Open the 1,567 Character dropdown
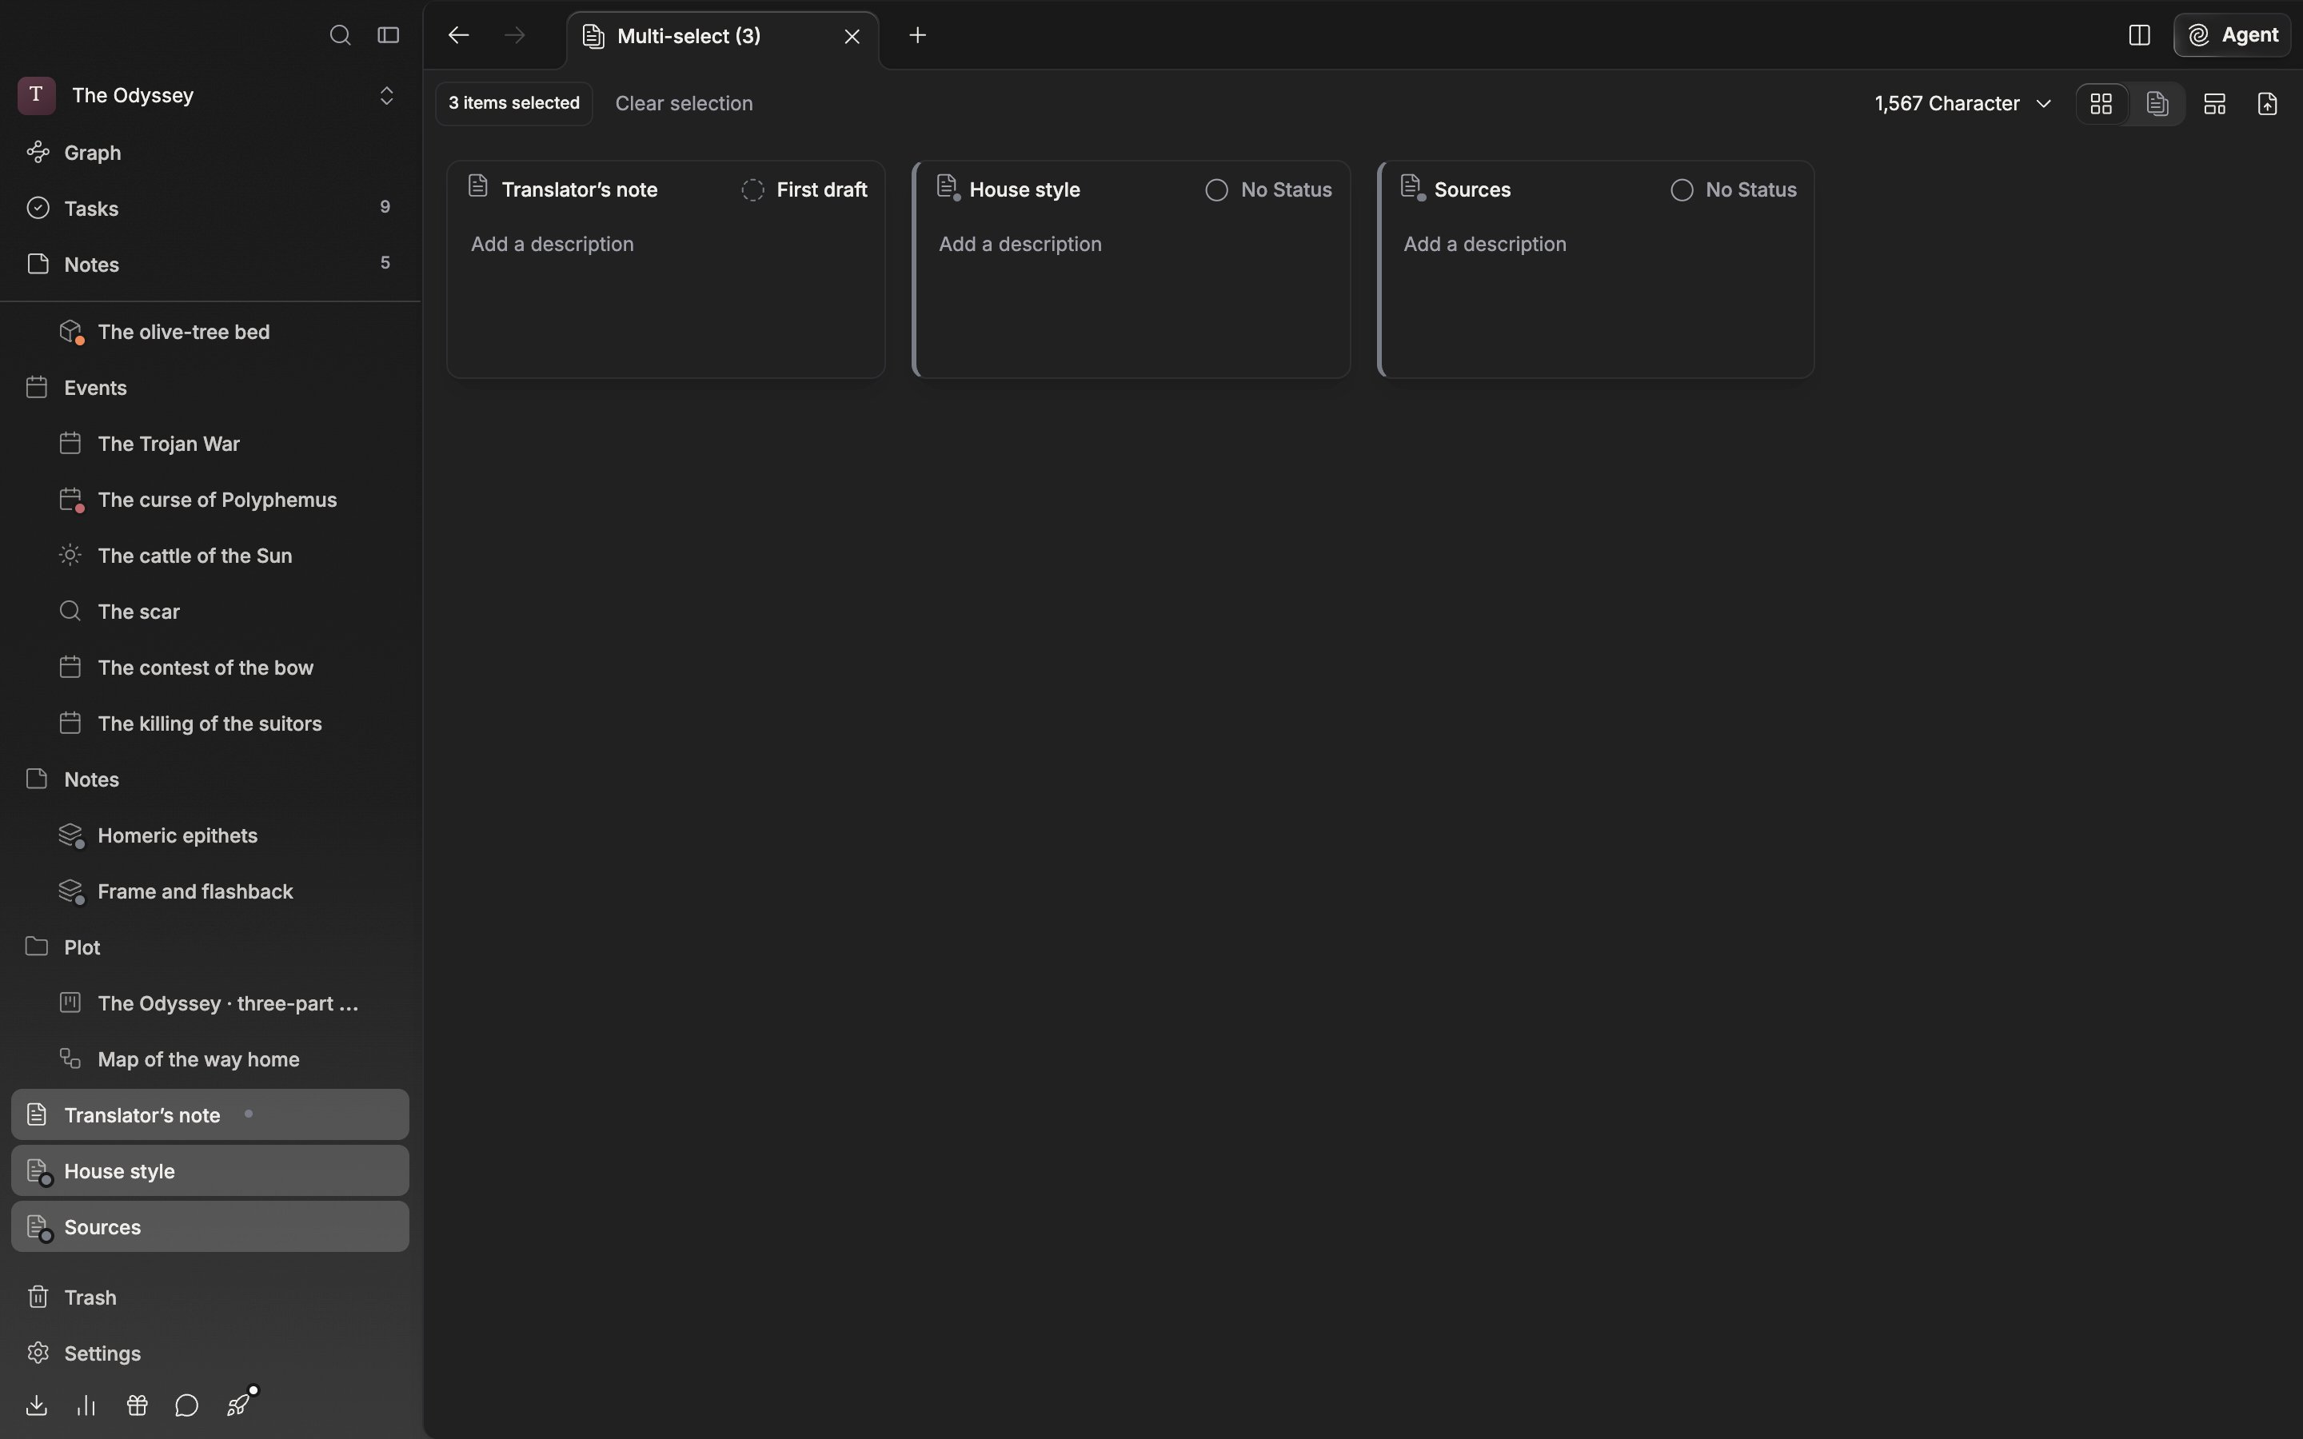The height and width of the screenshot is (1439, 2303). point(1962,104)
